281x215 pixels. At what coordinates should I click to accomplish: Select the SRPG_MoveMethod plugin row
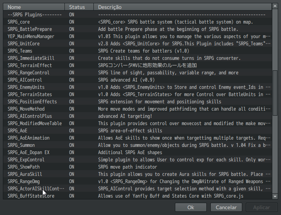click(138, 109)
